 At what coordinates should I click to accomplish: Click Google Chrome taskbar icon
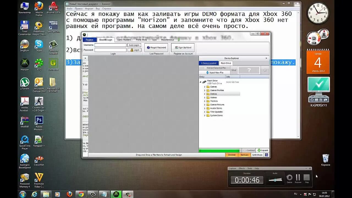point(81,194)
